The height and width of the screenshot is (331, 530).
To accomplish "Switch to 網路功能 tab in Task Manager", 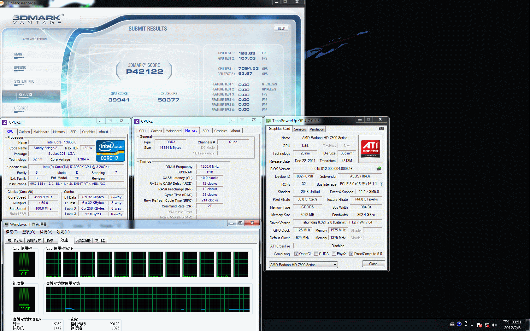I will [x=83, y=241].
